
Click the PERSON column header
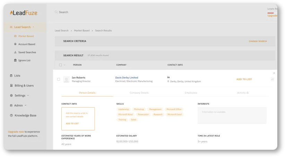(77, 65)
